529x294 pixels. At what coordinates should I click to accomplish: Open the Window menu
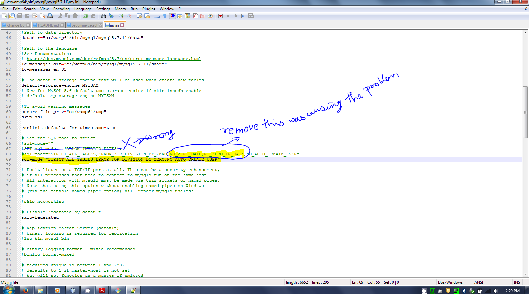point(167,9)
